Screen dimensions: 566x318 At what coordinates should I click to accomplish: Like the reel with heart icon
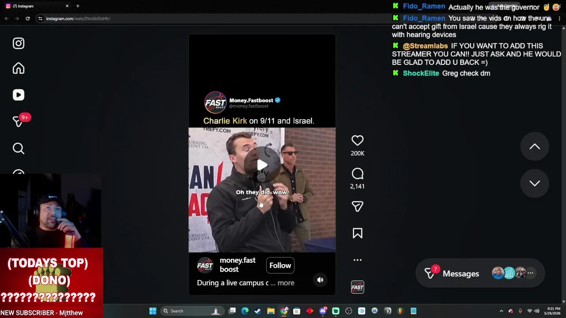tap(357, 140)
